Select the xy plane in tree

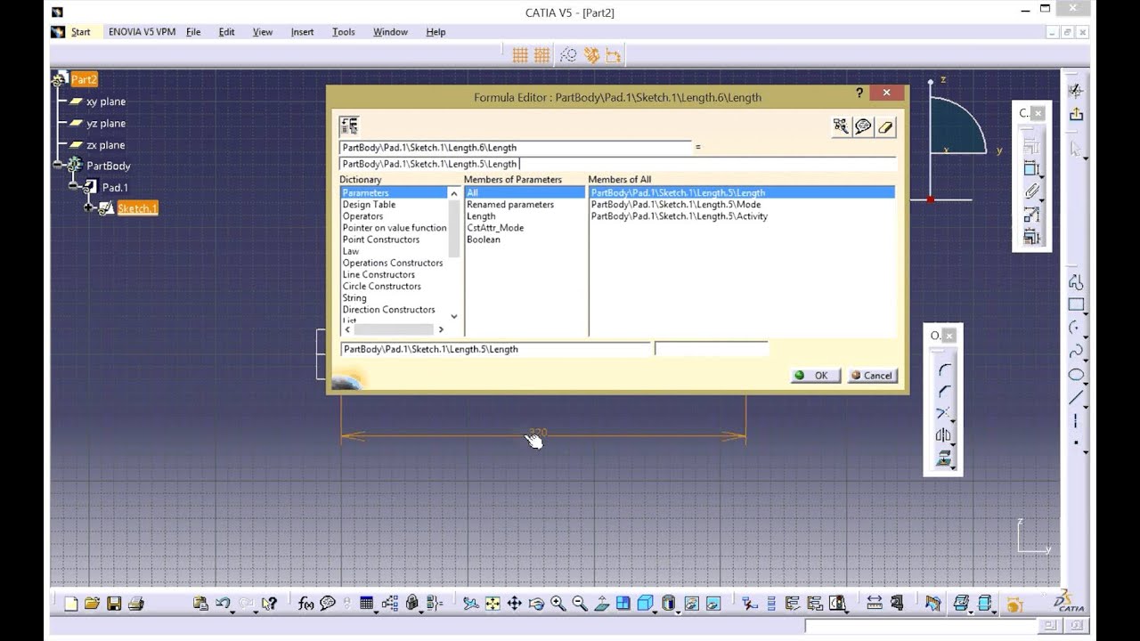click(106, 101)
